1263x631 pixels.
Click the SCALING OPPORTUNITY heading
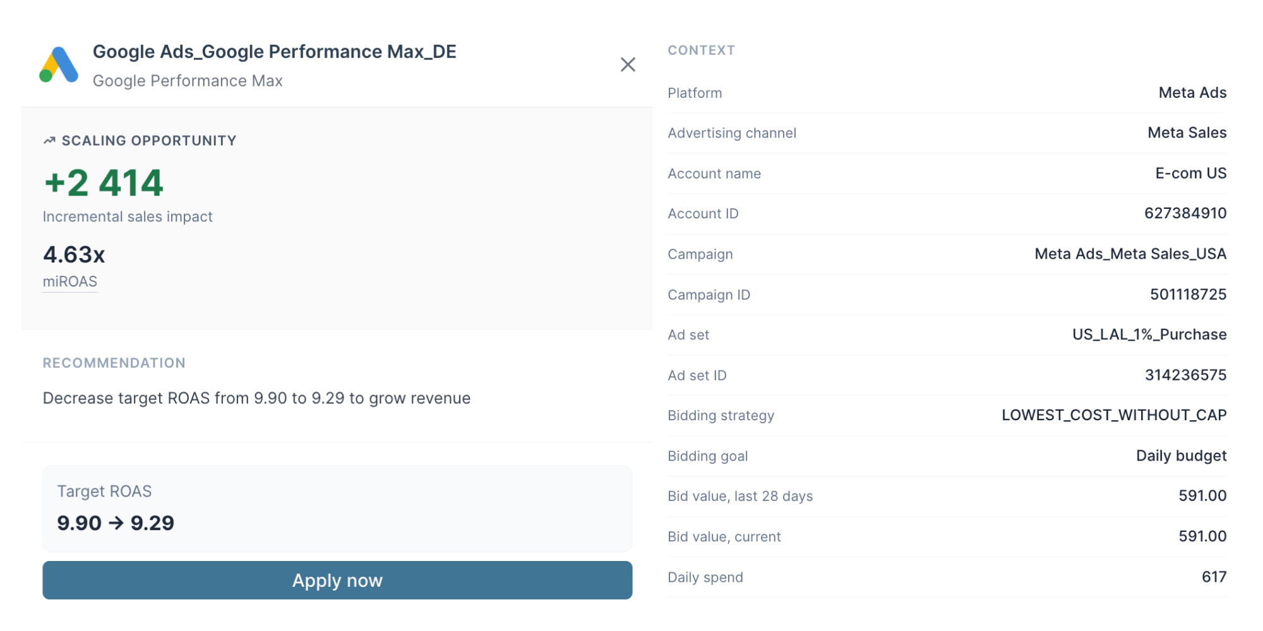pyautogui.click(x=149, y=141)
